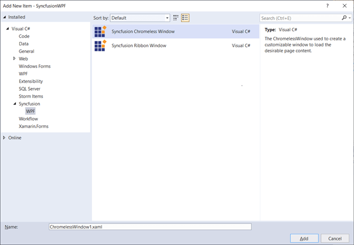Click the search magnifier icon
Viewport: 354px width, 245px height.
click(344, 18)
